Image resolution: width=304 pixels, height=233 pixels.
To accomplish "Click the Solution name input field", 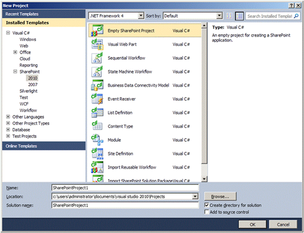I will 125,205.
